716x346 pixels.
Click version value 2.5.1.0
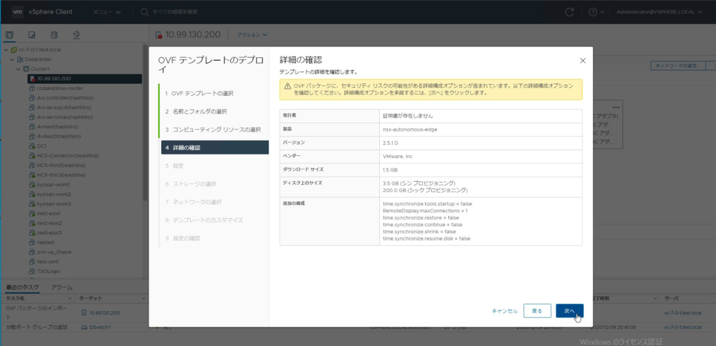pyautogui.click(x=391, y=142)
